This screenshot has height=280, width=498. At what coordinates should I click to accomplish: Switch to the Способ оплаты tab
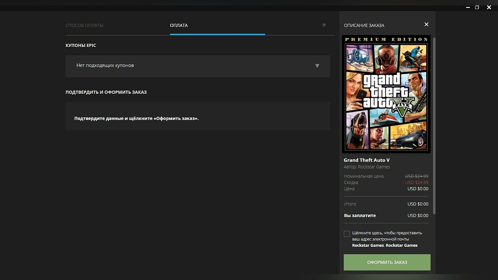pyautogui.click(x=84, y=25)
